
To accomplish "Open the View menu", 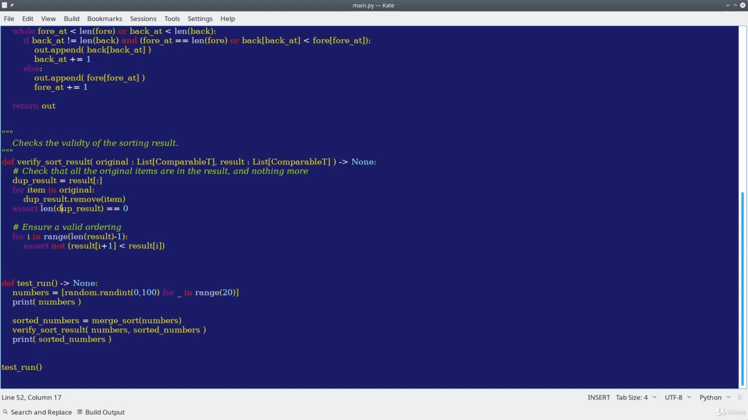I will click(x=49, y=19).
